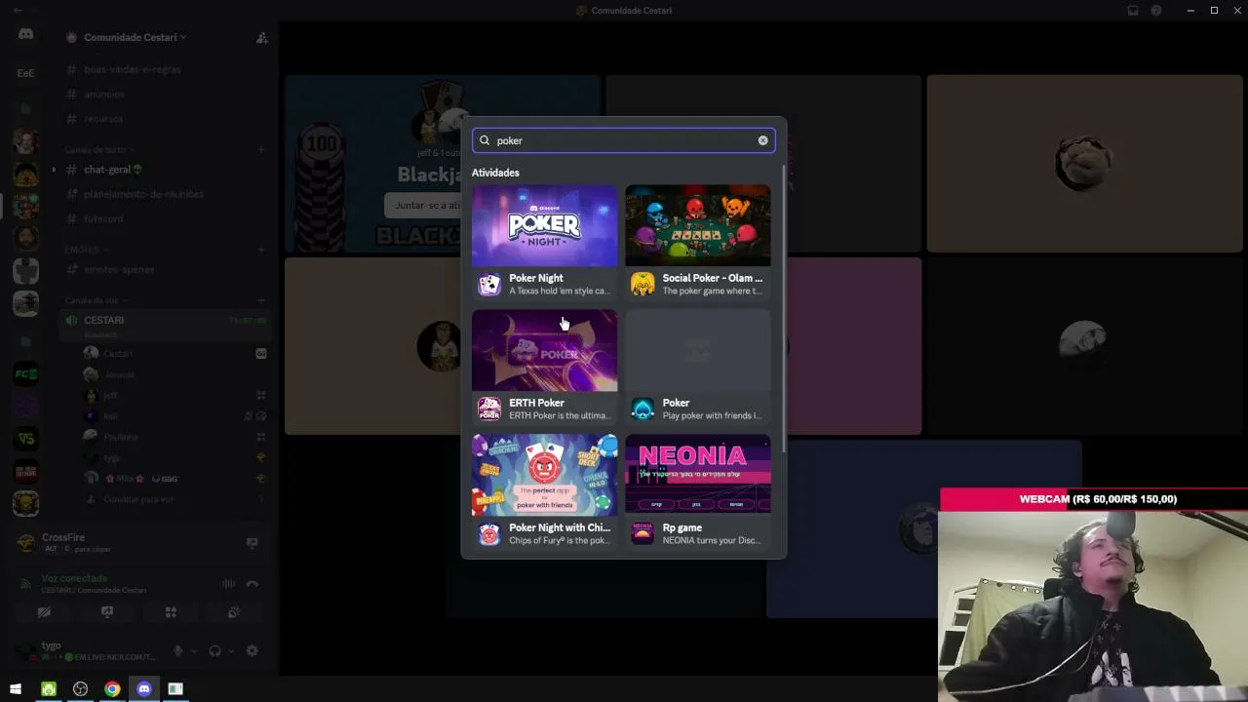Click the Poker Night app icon
The width and height of the screenshot is (1248, 702).
pyautogui.click(x=489, y=284)
